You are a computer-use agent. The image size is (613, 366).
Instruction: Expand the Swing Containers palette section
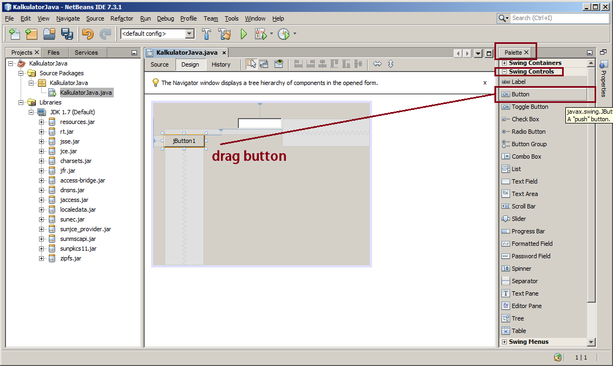pos(504,63)
